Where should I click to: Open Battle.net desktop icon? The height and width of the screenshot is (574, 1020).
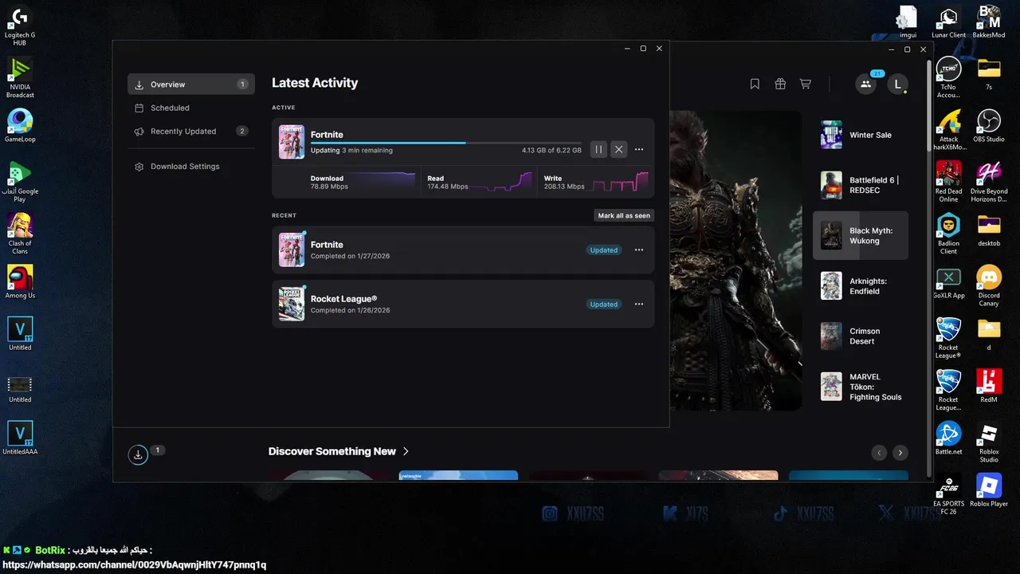[x=948, y=438]
